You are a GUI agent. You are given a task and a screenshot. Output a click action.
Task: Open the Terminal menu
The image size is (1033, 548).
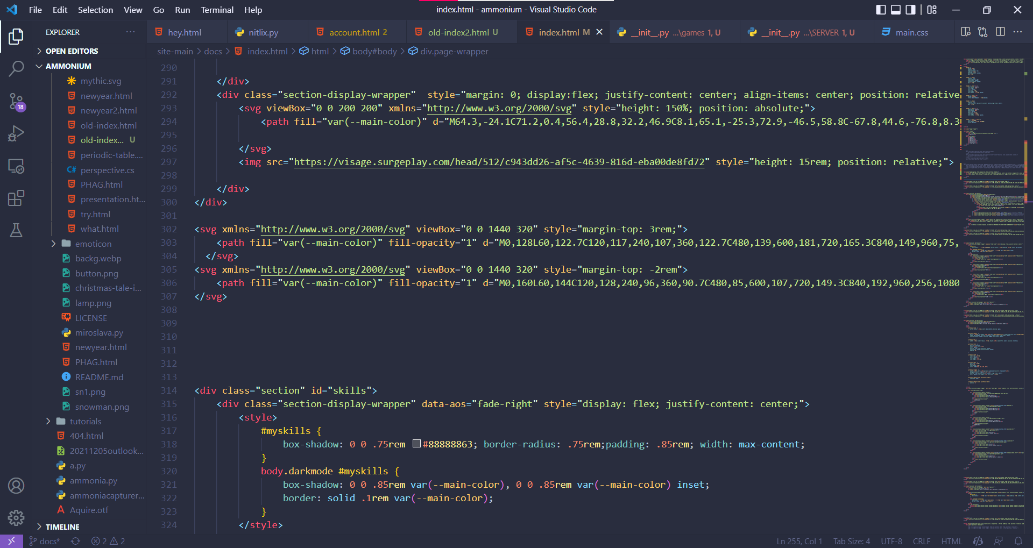pyautogui.click(x=217, y=10)
